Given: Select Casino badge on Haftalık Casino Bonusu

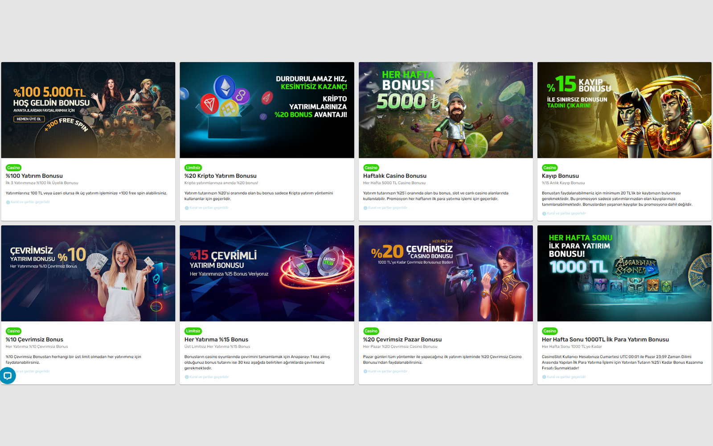Looking at the screenshot, I should (371, 168).
